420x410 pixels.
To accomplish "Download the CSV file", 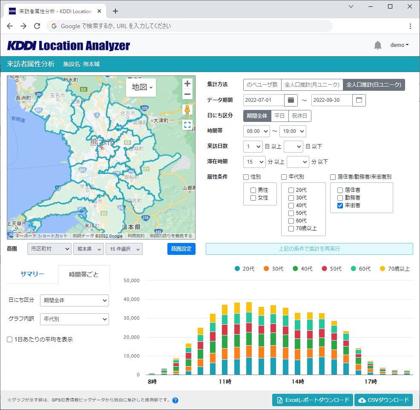I will [383, 400].
